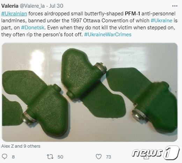The height and width of the screenshot is (163, 182).
Task: View 'Alex Z and 9 others' list
Action: [21, 146]
